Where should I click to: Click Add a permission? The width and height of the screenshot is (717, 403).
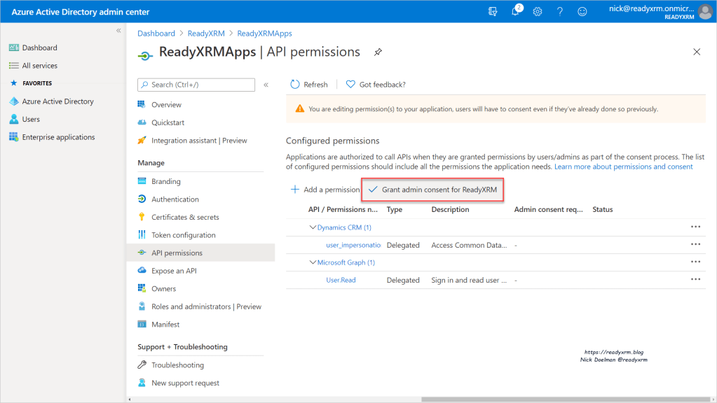point(325,190)
